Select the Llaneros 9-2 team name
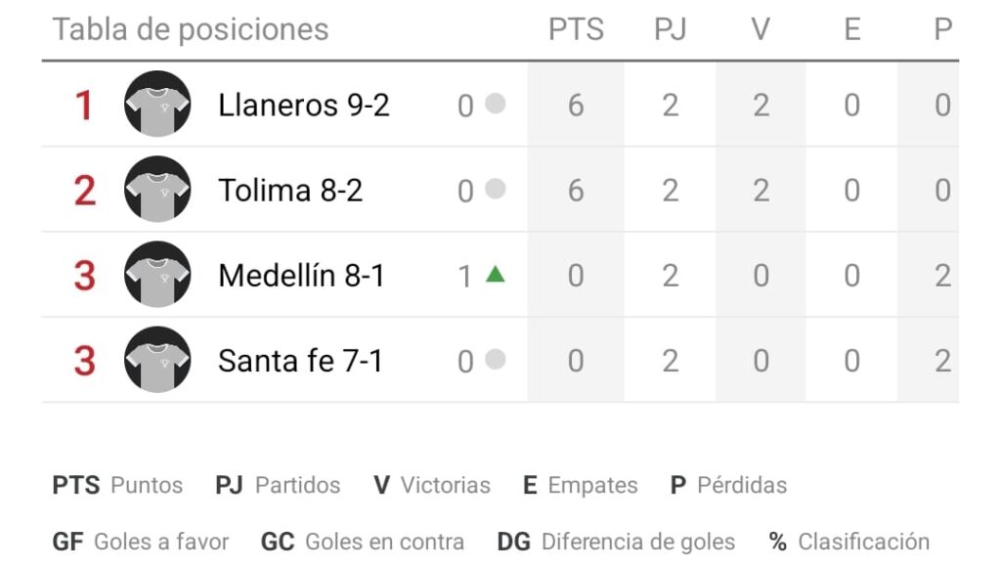Image resolution: width=1001 pixels, height=568 pixels. [304, 106]
